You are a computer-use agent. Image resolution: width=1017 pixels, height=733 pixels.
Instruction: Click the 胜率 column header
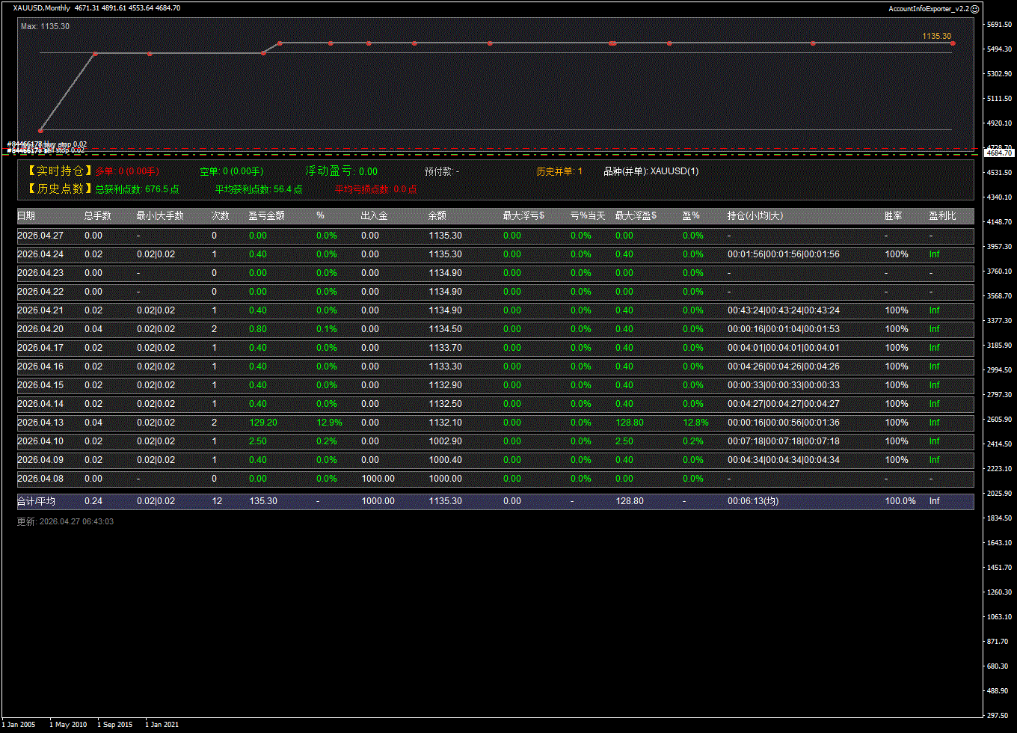tap(893, 215)
